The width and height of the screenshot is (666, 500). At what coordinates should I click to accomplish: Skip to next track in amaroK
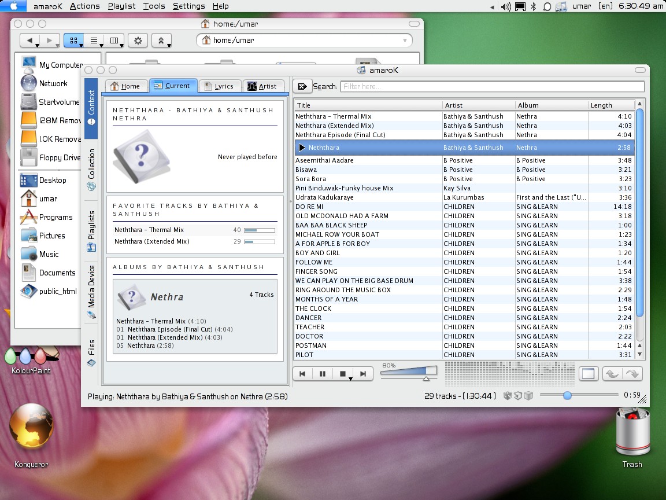(362, 374)
